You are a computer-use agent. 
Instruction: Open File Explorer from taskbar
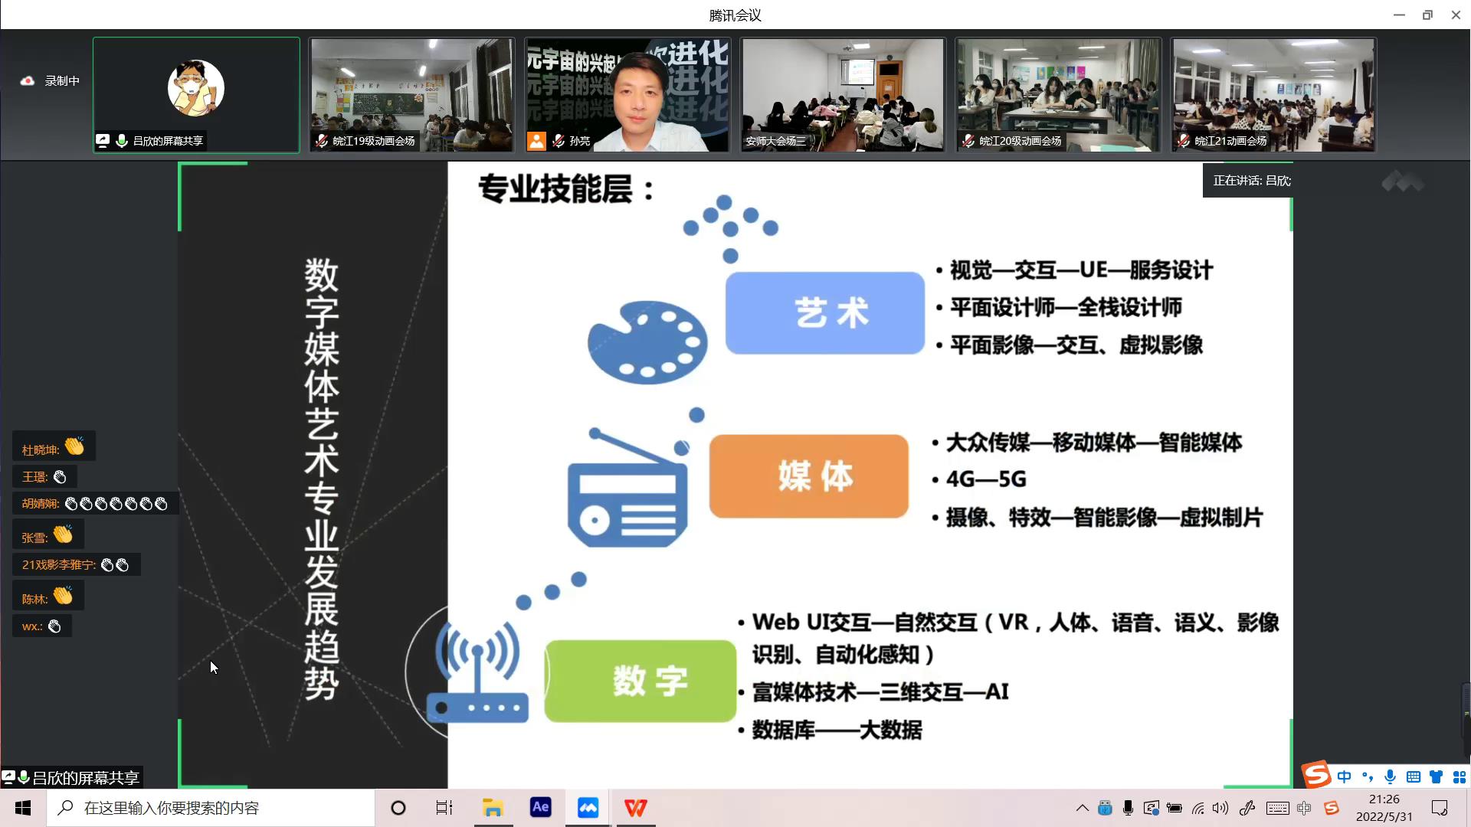coord(492,807)
